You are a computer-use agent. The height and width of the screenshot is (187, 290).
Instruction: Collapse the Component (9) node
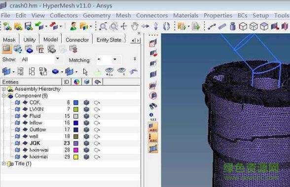click(x=3, y=95)
